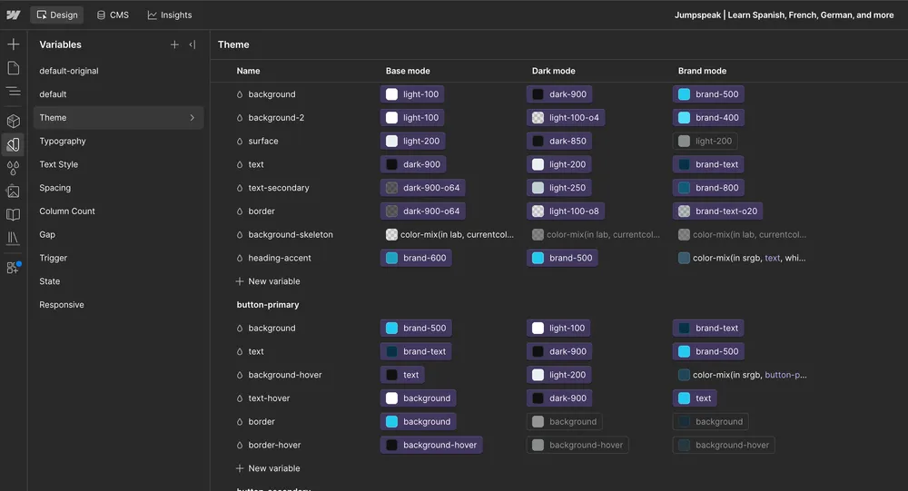Select the border-hover variable name
This screenshot has height=491, width=908.
coord(274,446)
